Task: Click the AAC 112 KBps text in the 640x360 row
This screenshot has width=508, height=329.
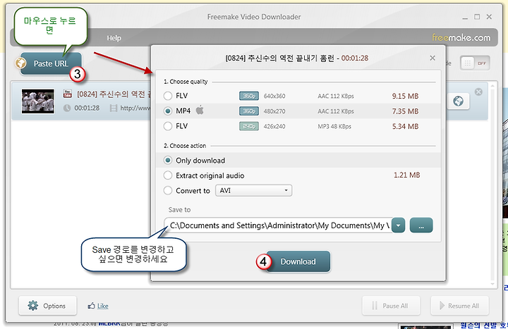Action: (x=336, y=96)
